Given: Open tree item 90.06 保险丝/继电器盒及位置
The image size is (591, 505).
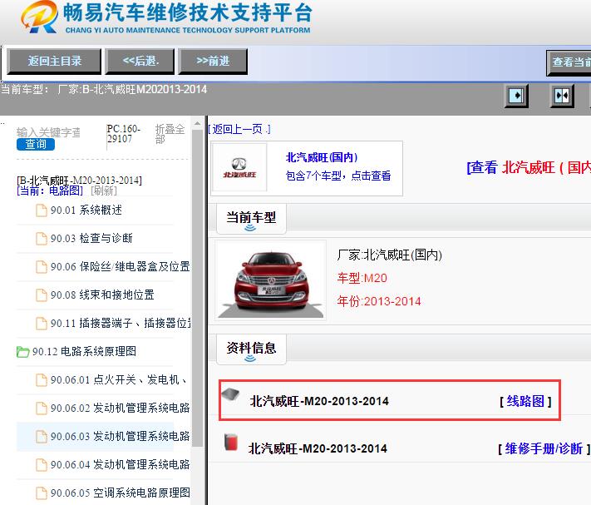Looking at the screenshot, I should pyautogui.click(x=120, y=267).
